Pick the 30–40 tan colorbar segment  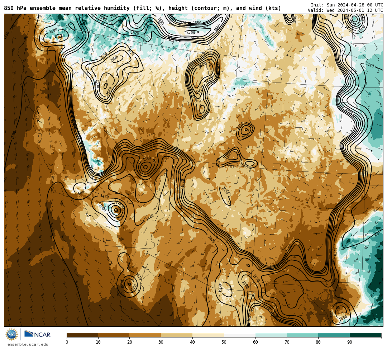177,335
